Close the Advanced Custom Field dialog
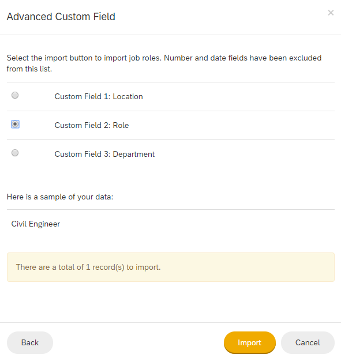The width and height of the screenshot is (341, 362). 331,13
